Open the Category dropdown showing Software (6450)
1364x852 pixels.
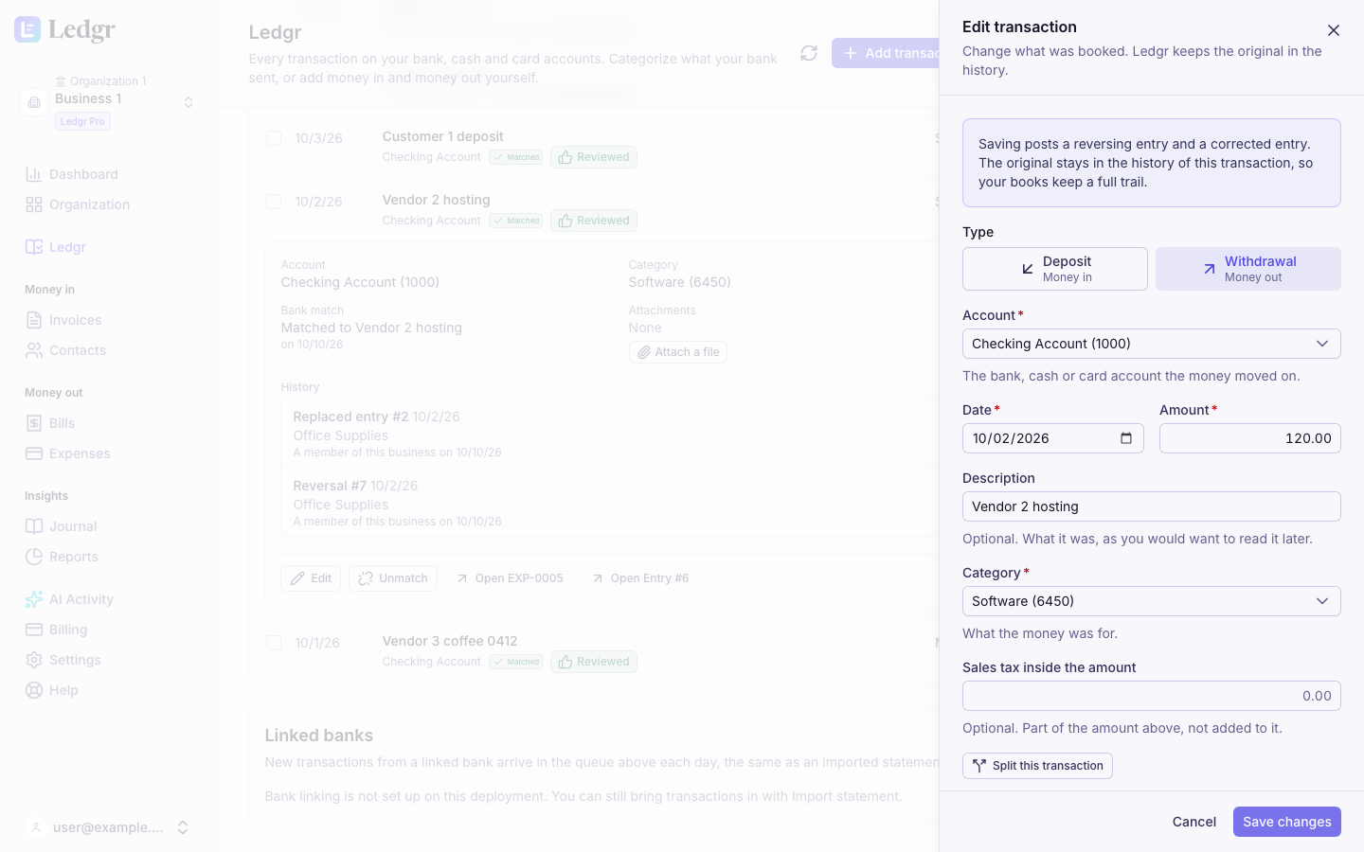click(1152, 601)
